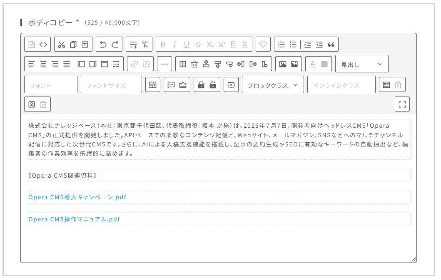Expand the ブロッククラス dropdown
441x280 pixels.
point(273,84)
